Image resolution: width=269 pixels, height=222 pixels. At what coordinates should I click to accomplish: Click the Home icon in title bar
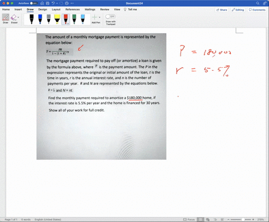coord(42,3)
